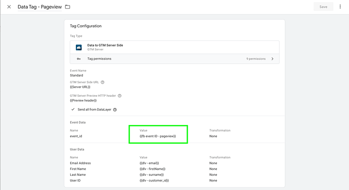The width and height of the screenshot is (349, 190).
Task: Click the None transformation for Email Address
Action: [213, 163]
